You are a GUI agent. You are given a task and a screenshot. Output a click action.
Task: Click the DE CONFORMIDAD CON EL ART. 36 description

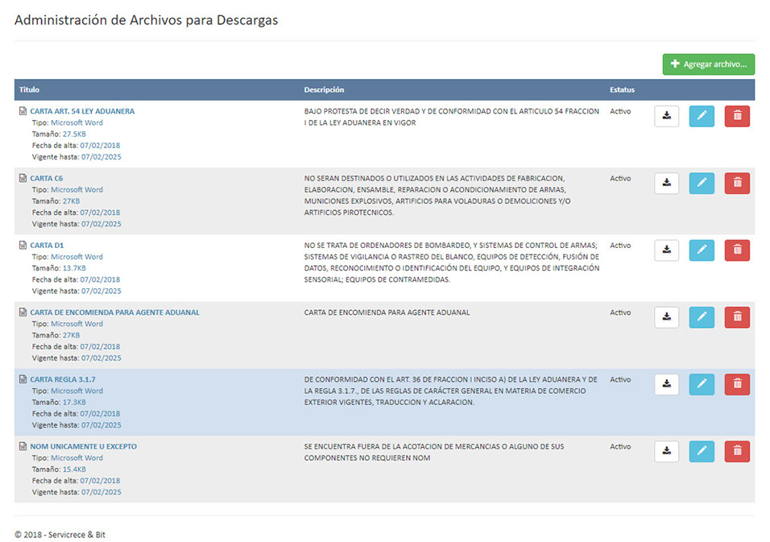450,391
